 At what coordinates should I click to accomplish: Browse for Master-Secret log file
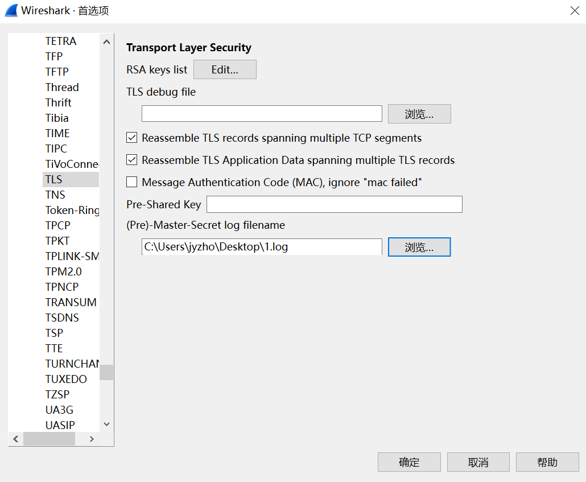419,247
